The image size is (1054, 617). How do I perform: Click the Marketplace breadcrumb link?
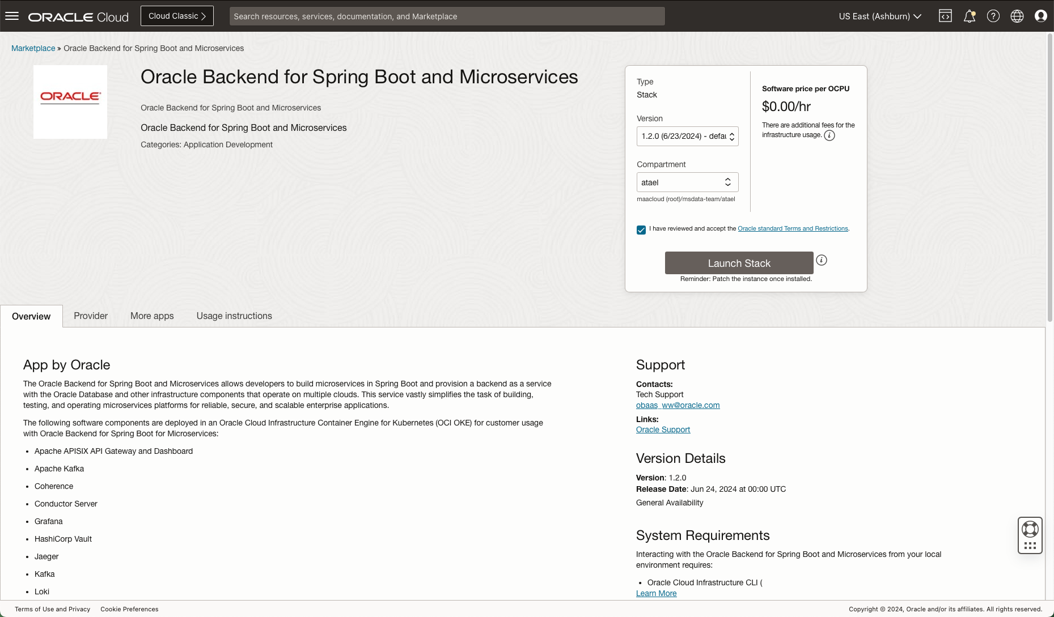[x=33, y=48]
